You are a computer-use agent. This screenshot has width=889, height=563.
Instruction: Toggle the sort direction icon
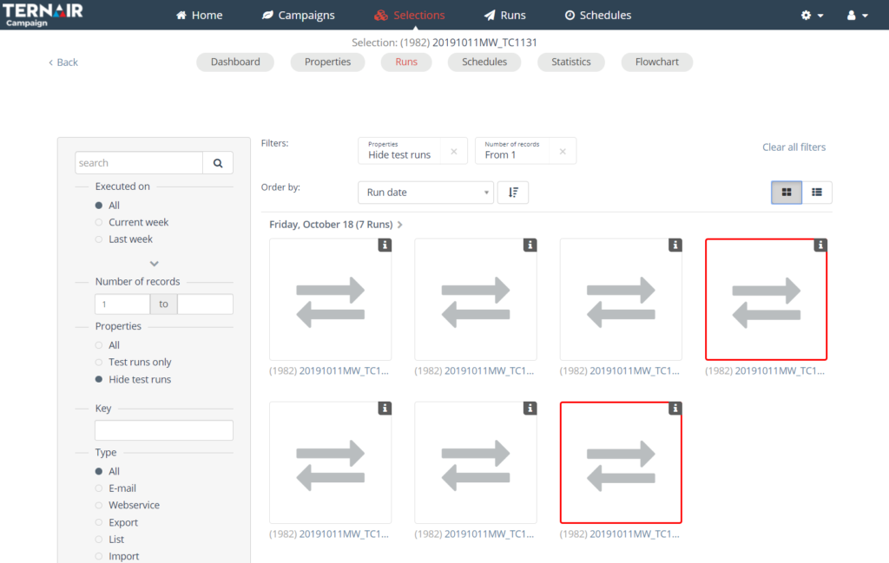pos(513,193)
